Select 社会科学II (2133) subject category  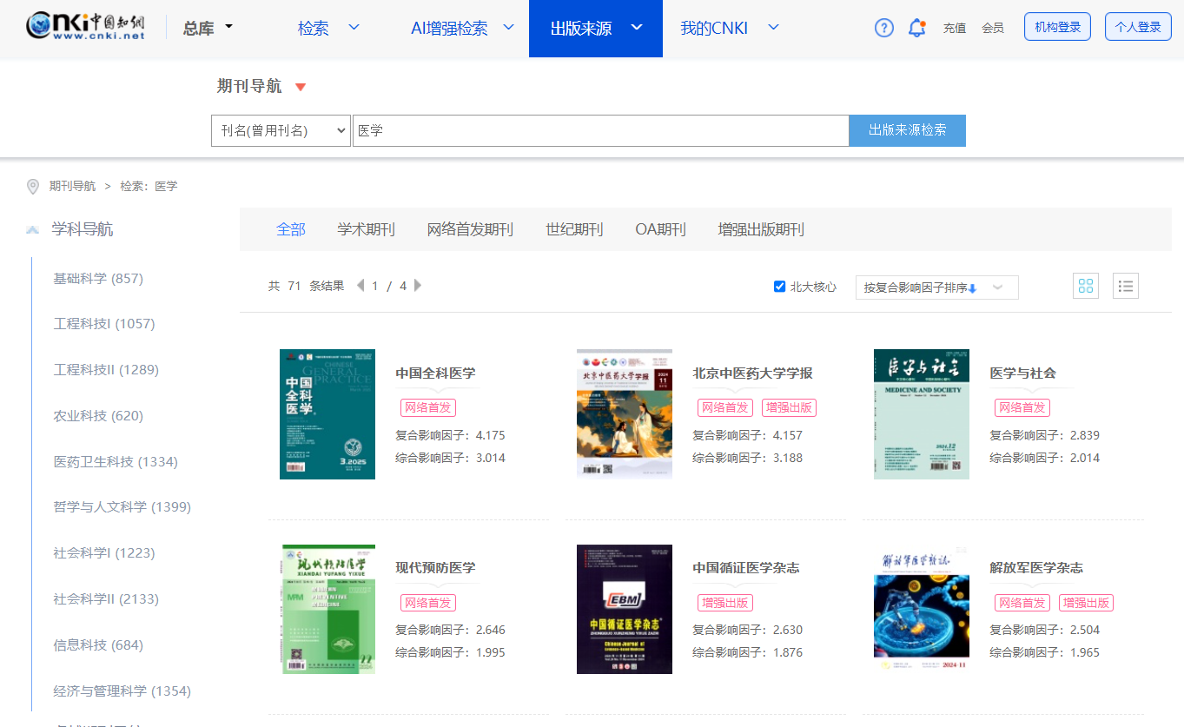pos(106,599)
